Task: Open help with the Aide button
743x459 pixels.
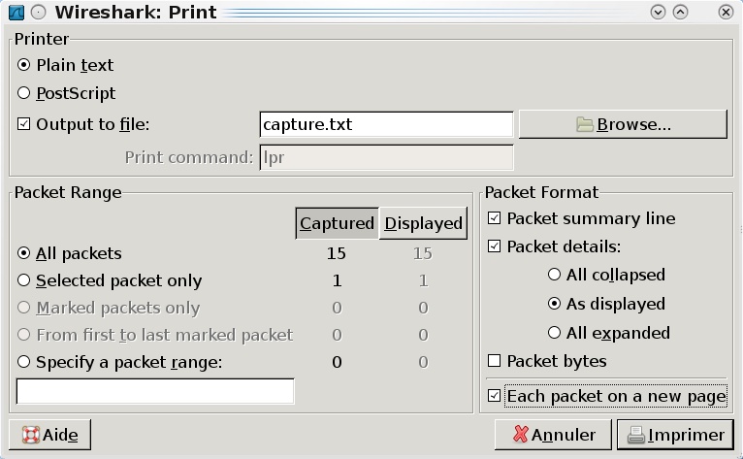Action: [49, 435]
